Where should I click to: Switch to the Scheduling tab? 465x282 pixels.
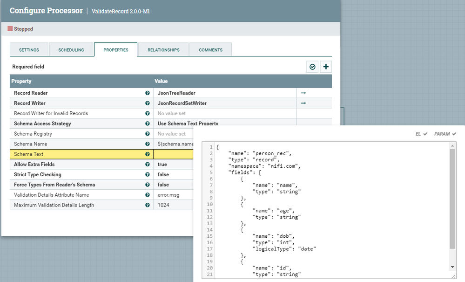coord(71,50)
